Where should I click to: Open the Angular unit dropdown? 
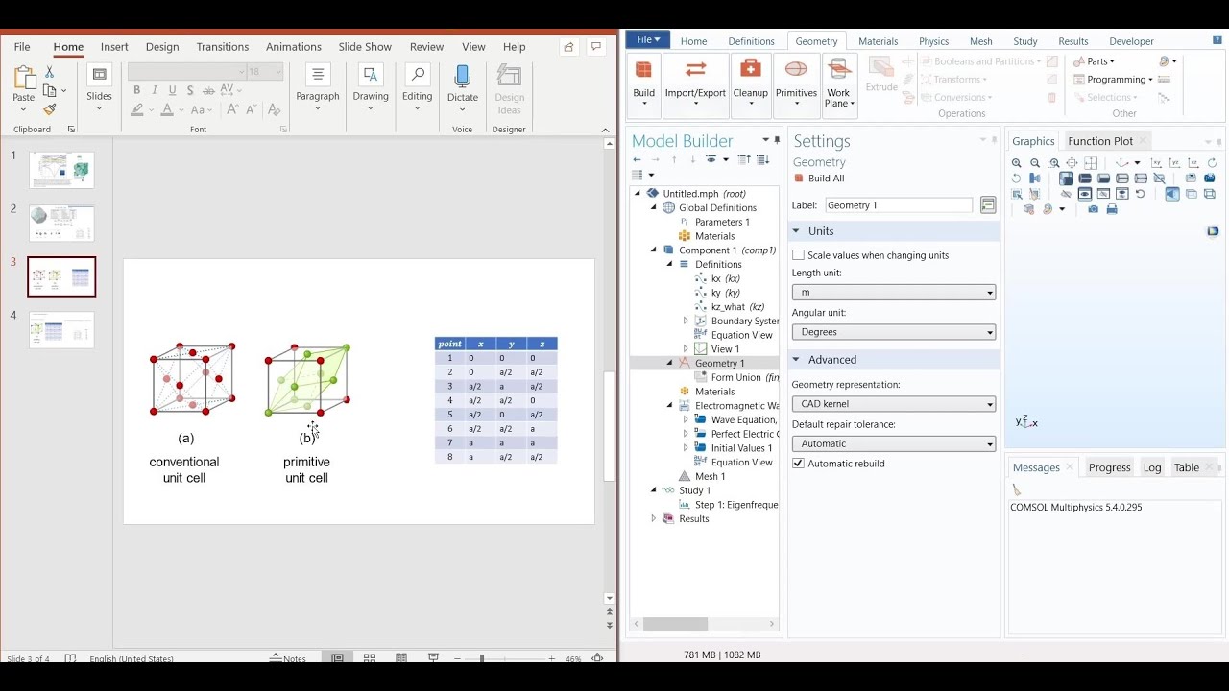click(x=893, y=332)
